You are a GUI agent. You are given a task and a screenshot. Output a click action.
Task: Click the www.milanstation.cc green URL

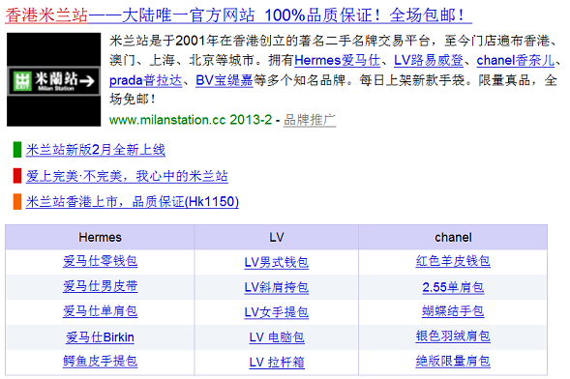coord(191,120)
